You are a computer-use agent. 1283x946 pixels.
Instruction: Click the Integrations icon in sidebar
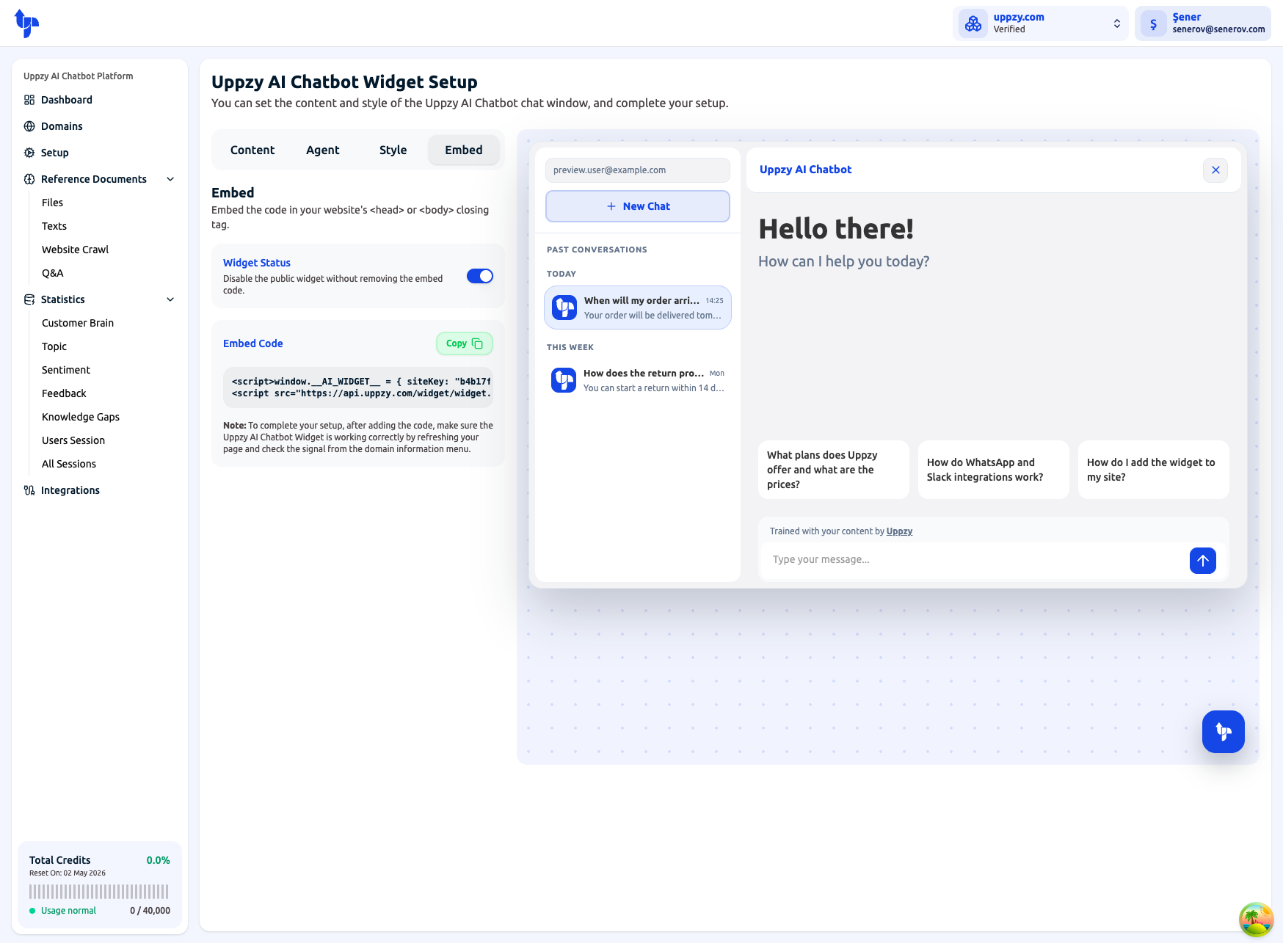click(x=29, y=490)
